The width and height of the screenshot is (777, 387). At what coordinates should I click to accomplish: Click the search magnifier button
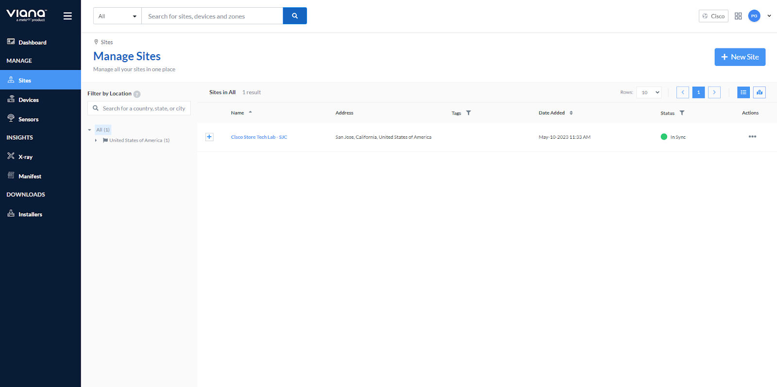click(x=295, y=16)
